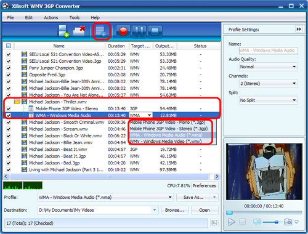Toggle the check-all box in the list header

tap(9, 46)
